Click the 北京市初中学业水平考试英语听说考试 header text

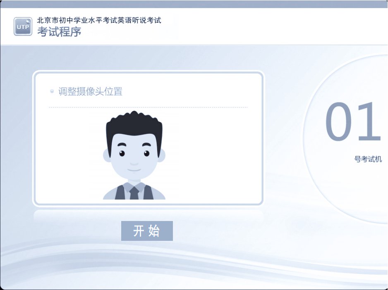(x=99, y=20)
